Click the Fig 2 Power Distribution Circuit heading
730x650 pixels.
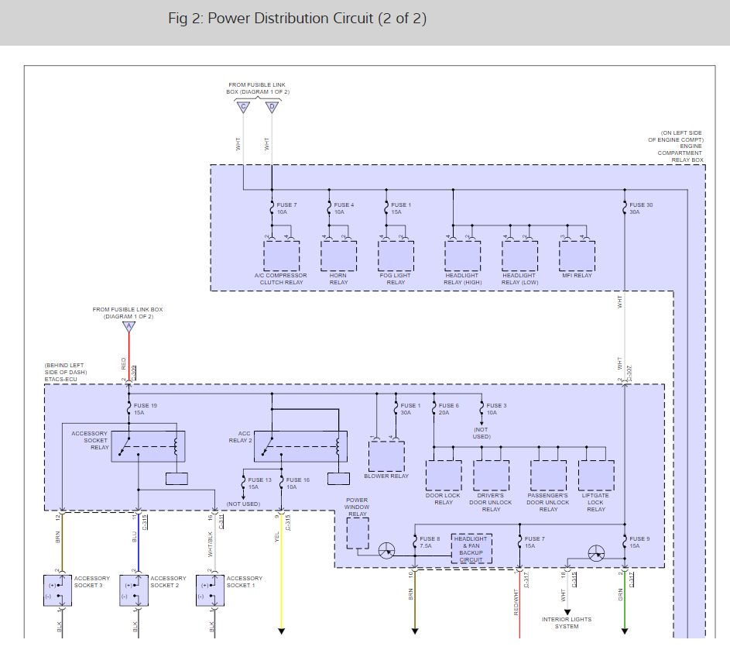point(297,19)
